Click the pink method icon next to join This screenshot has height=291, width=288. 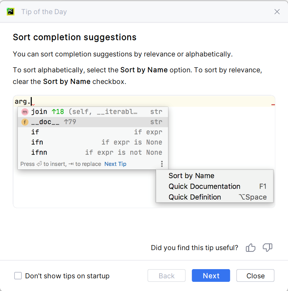[x=25, y=112]
